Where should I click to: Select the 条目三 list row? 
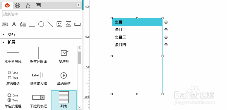137,37
